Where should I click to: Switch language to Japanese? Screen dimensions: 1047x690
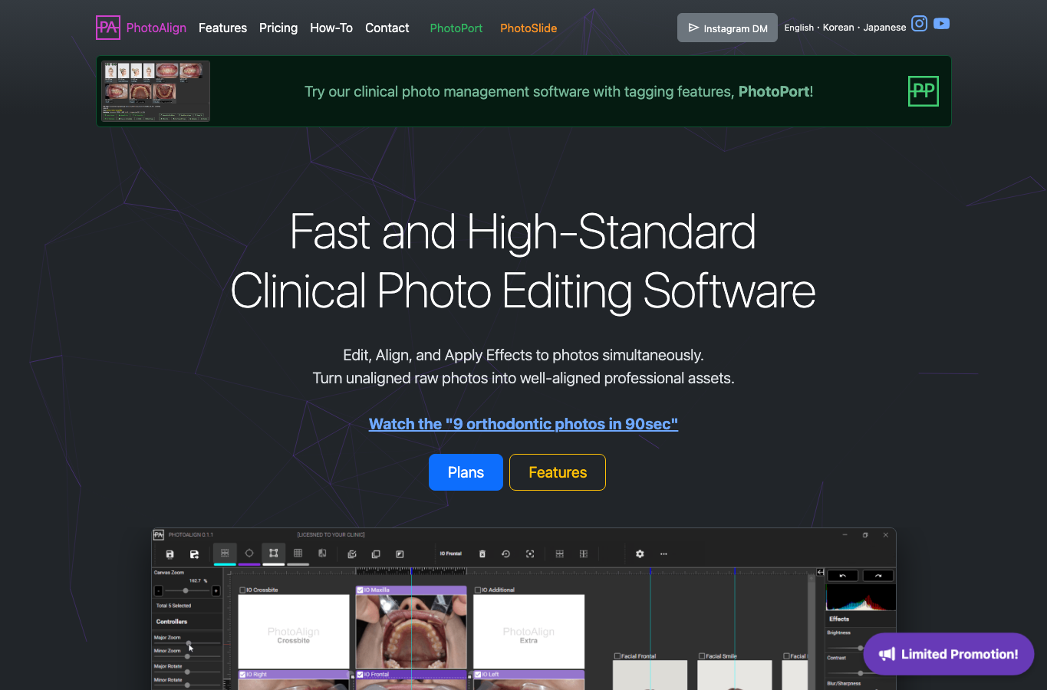pos(884,28)
